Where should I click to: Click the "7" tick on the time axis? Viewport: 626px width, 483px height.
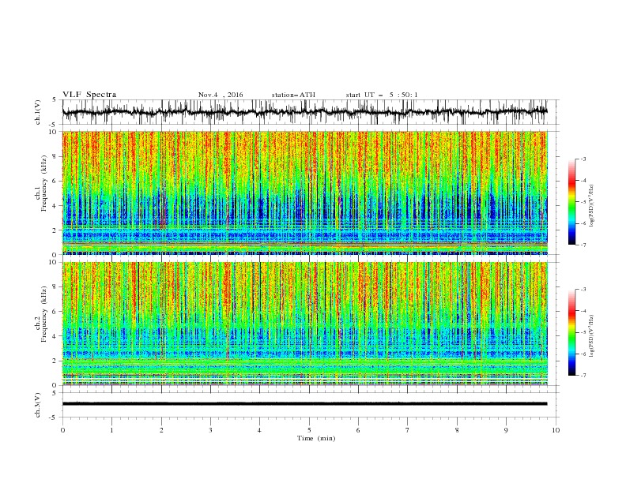click(x=408, y=430)
